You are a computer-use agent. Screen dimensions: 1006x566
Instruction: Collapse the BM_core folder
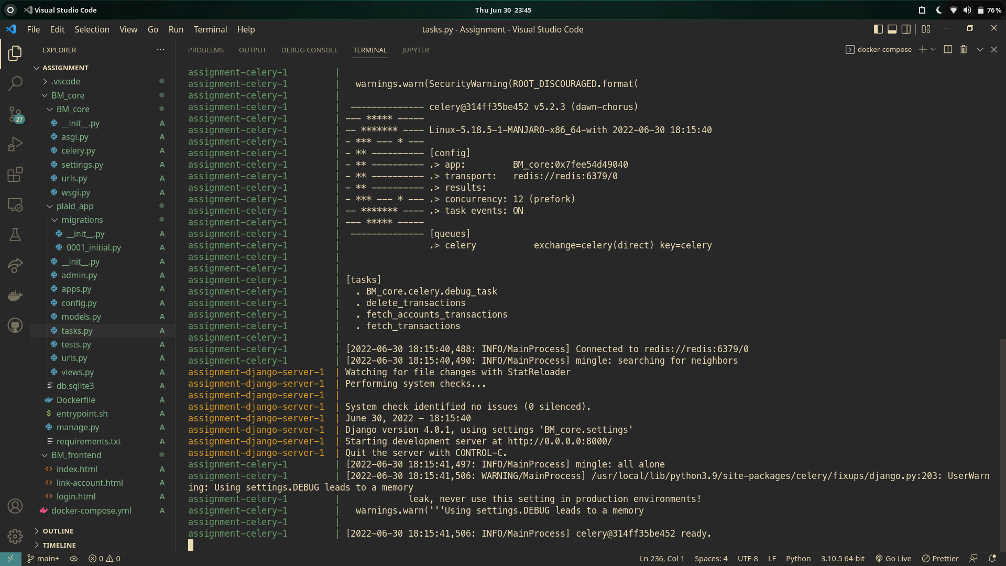(68, 95)
